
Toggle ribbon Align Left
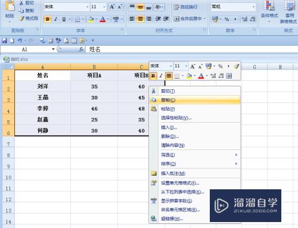pyautogui.click(x=132, y=19)
